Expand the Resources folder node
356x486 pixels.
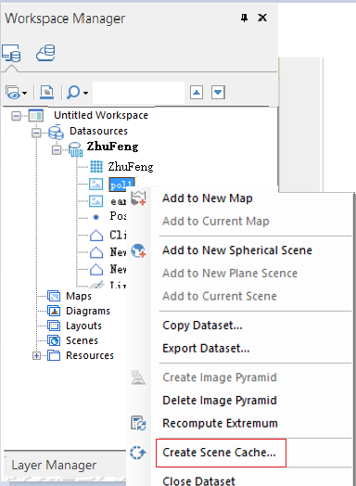click(36, 355)
